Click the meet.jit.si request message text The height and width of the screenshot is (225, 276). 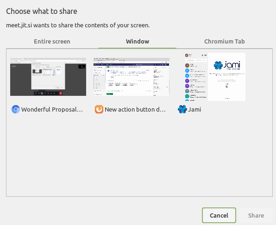78,25
